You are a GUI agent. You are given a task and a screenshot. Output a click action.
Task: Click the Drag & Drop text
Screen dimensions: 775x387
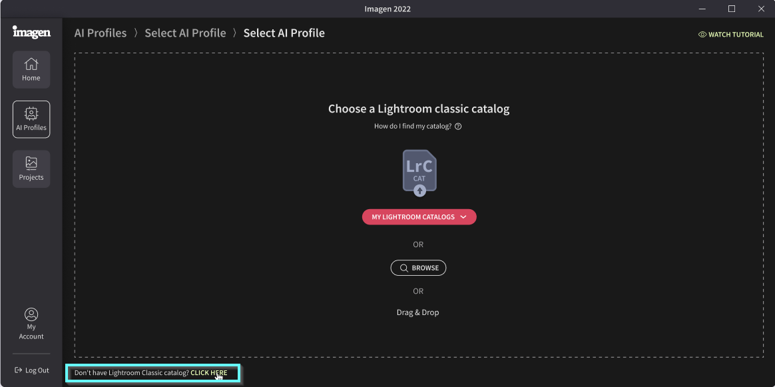click(x=417, y=312)
